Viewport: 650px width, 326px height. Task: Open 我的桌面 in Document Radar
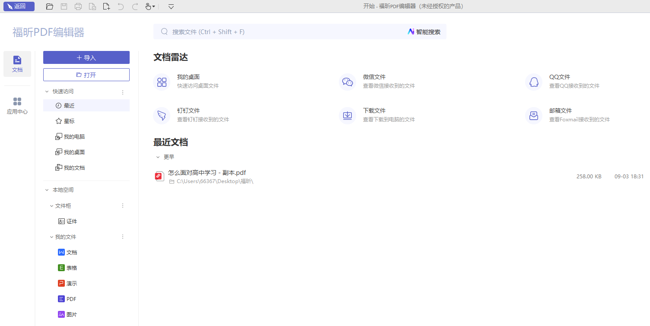188,81
